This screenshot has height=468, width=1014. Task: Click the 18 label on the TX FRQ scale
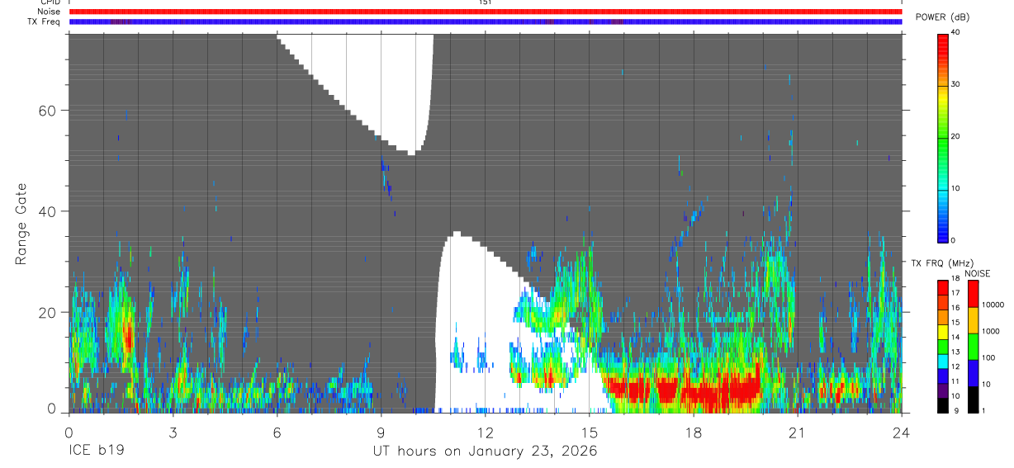click(955, 280)
